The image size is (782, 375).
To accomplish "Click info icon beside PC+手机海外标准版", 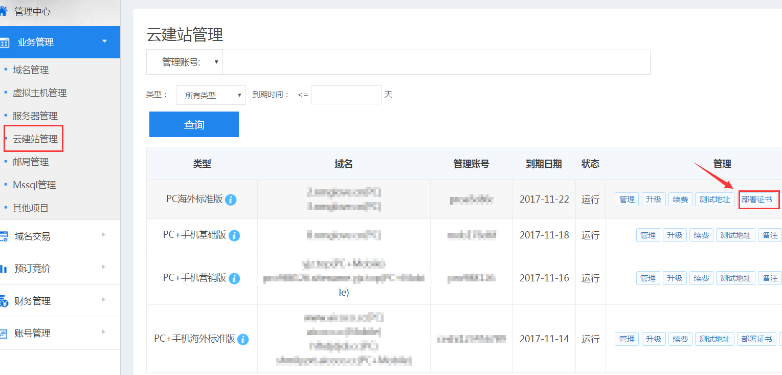I will (x=243, y=339).
